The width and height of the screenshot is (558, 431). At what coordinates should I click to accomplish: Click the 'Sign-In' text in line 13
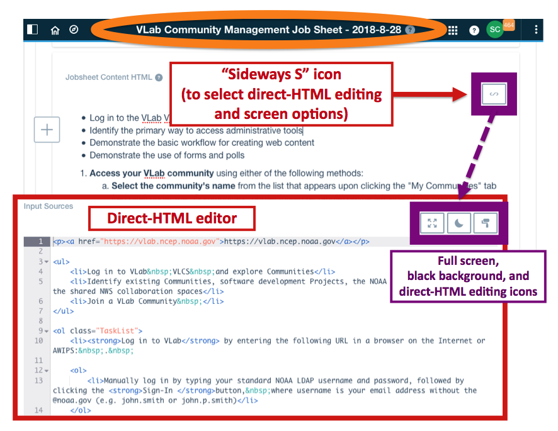point(157,391)
